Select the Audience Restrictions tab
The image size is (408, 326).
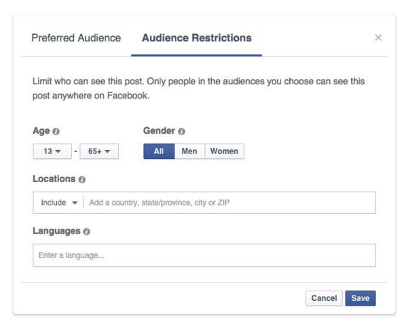coord(197,38)
